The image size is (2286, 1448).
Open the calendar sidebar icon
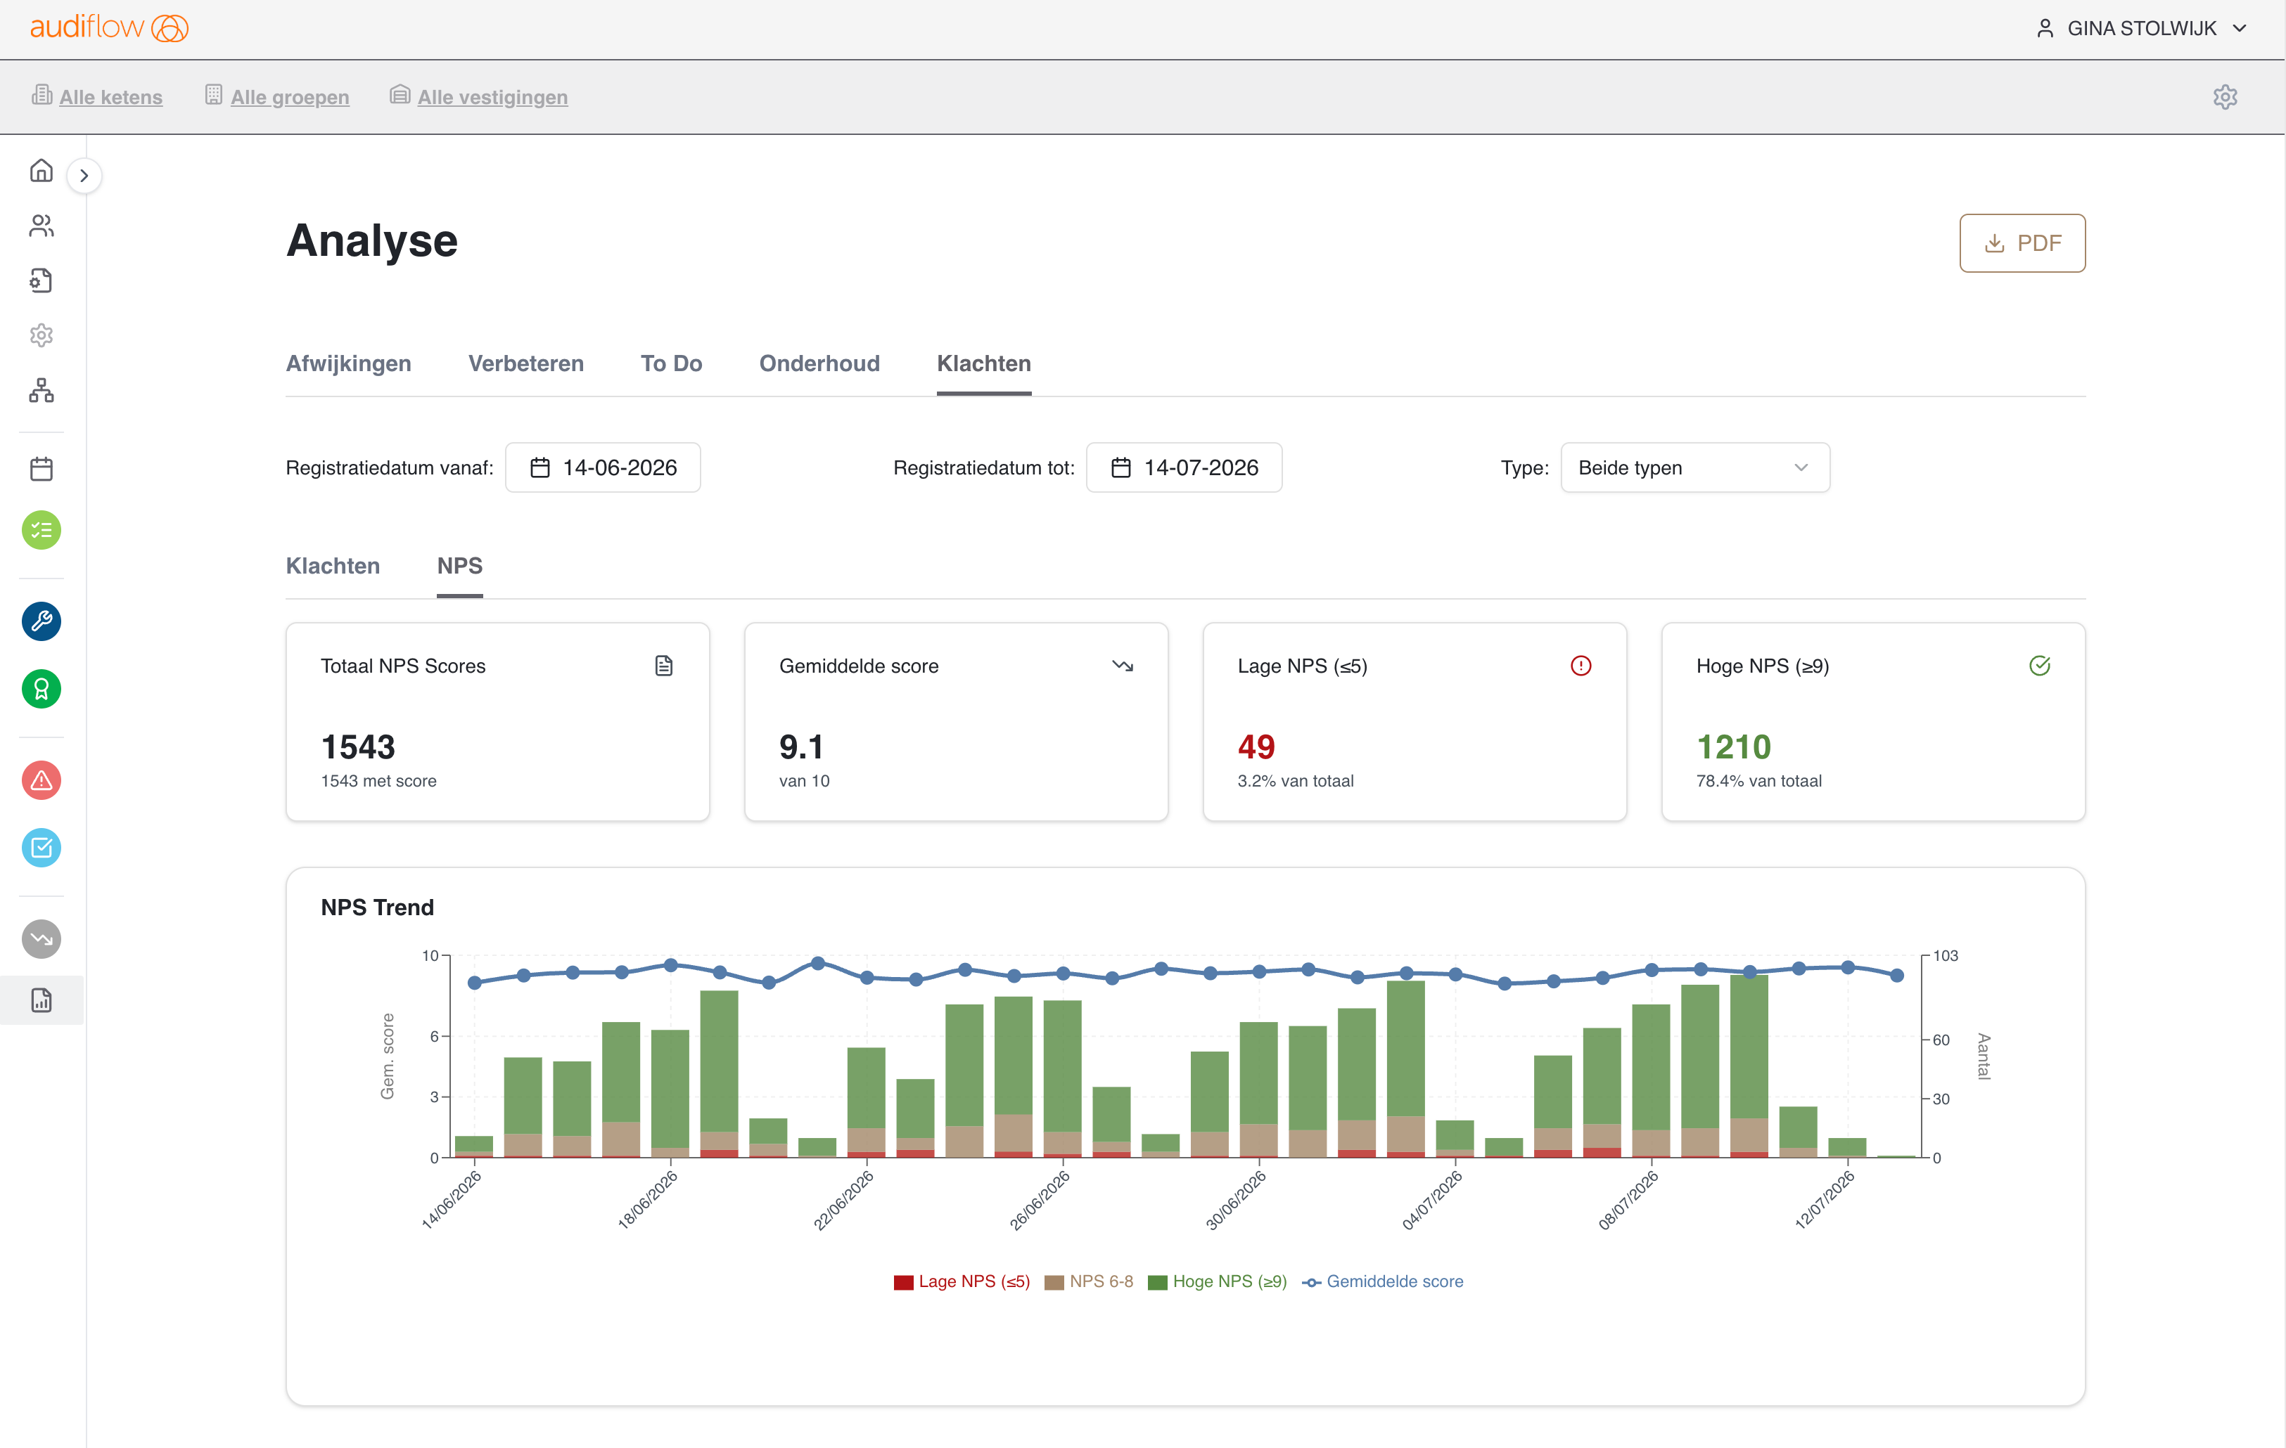pyautogui.click(x=41, y=469)
